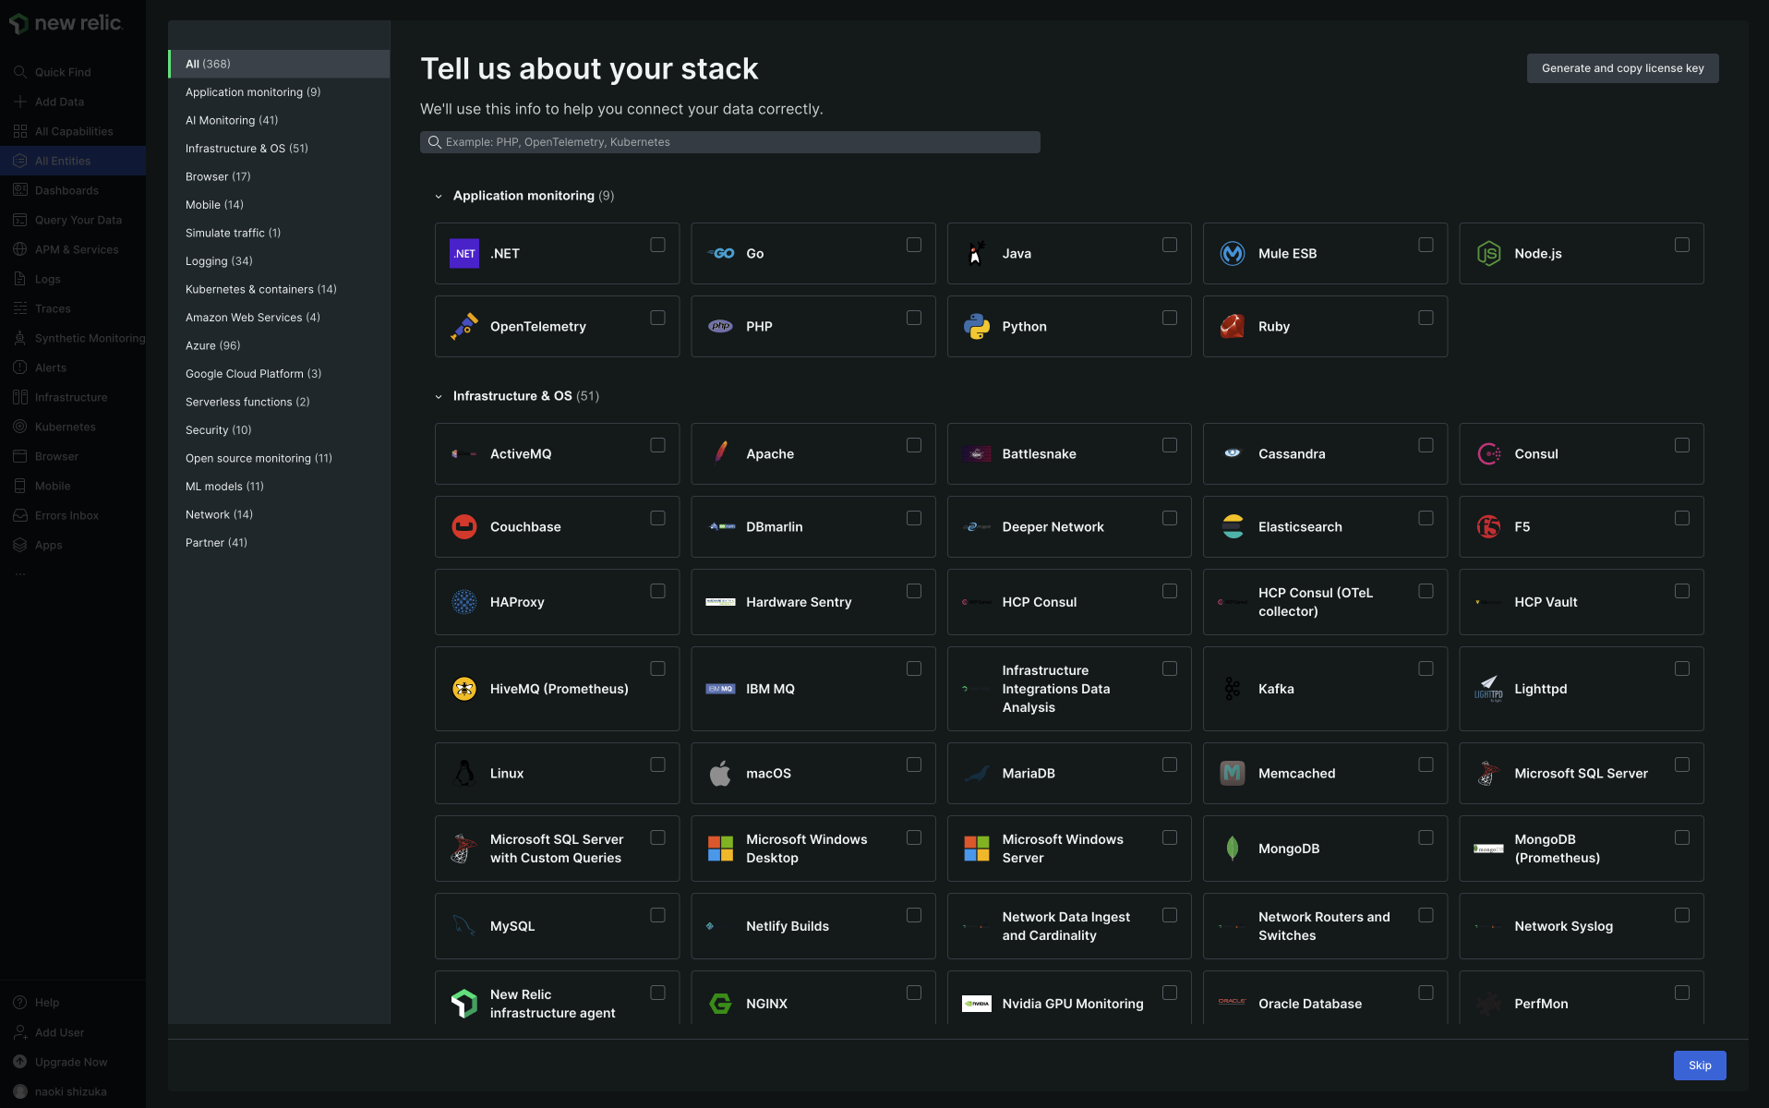Open the Kubernetes & containers category
Screen dimensions: 1769x1108
click(260, 289)
